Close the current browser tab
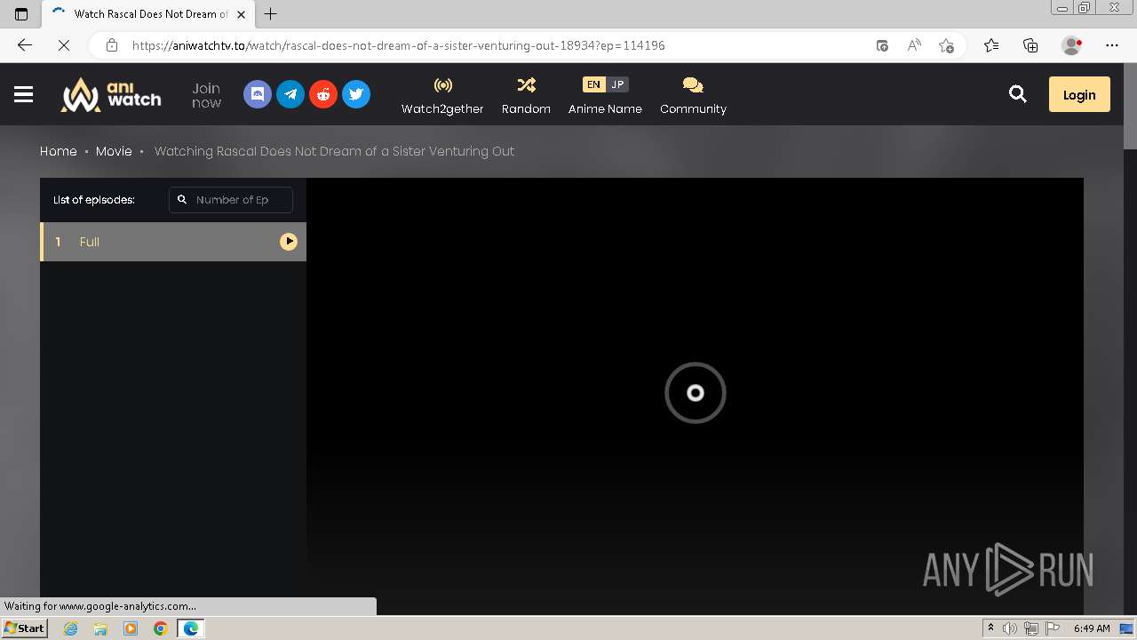 (x=241, y=13)
